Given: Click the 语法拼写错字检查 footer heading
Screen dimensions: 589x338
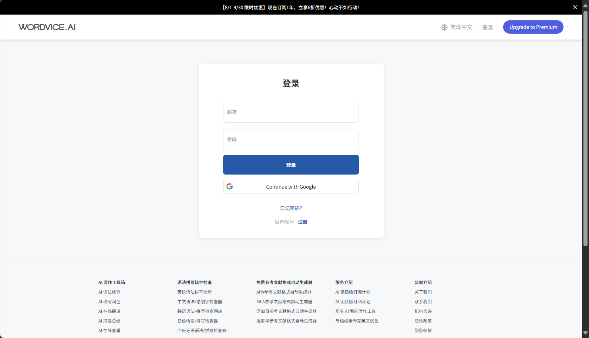Looking at the screenshot, I should tap(195, 283).
